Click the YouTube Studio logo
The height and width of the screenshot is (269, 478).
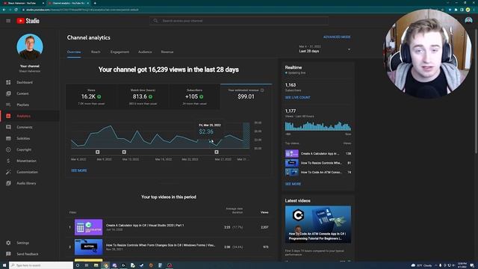(28, 21)
